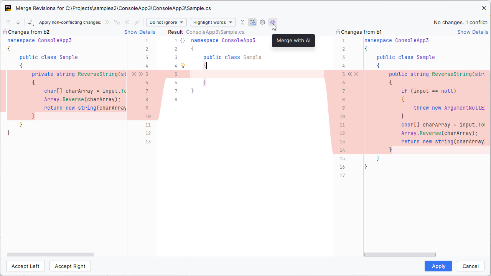Jump to previous difference arrow
The image size is (491, 276).
coord(8,22)
